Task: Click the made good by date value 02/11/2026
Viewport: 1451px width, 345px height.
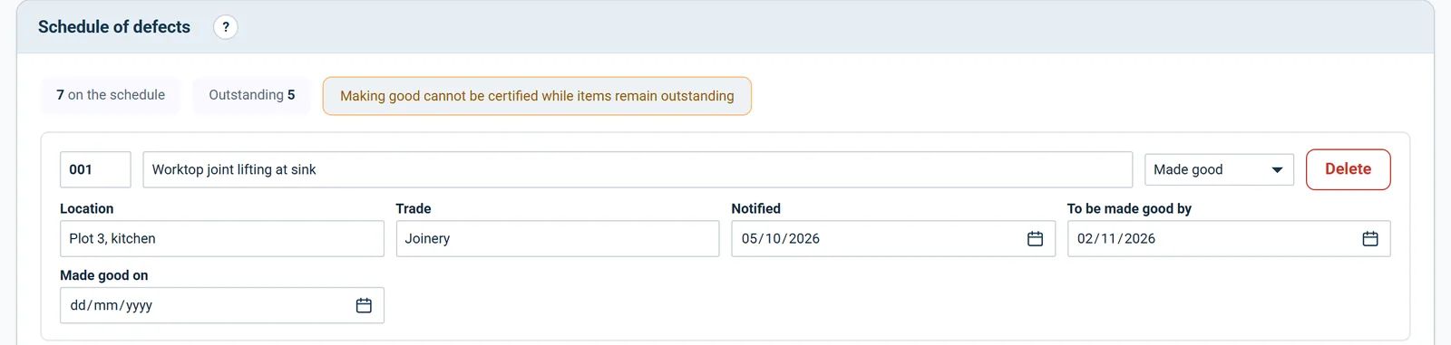Action: [1116, 239]
